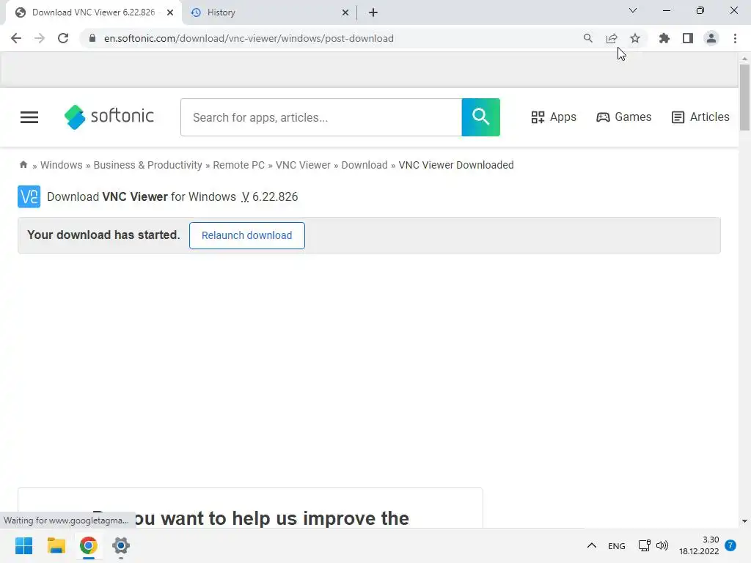This screenshot has width=751, height=563.
Task: Share this page icon in address bar
Action: click(x=611, y=38)
